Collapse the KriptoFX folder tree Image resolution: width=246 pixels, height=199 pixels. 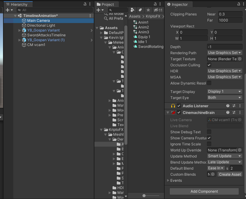[101, 130]
